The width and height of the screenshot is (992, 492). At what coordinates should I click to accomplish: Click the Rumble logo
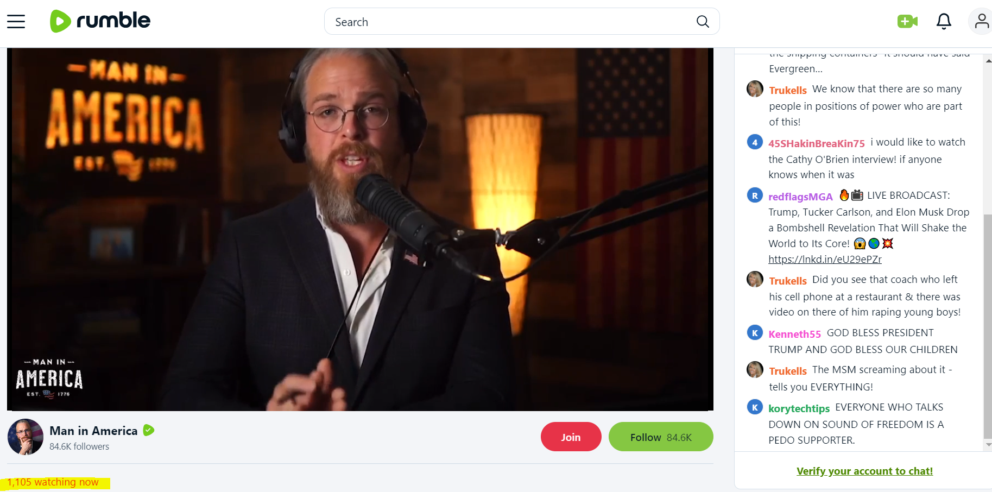tap(100, 21)
